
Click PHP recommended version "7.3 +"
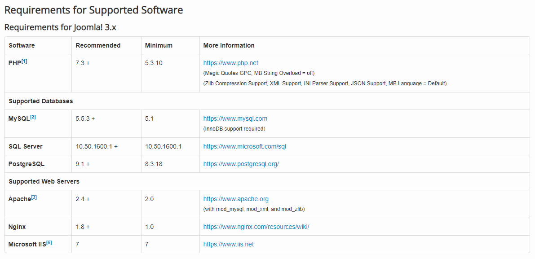pyautogui.click(x=83, y=63)
